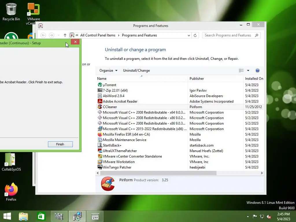Click the Piriform publisher cell
The width and height of the screenshot is (296, 222).
pyautogui.click(x=196, y=107)
